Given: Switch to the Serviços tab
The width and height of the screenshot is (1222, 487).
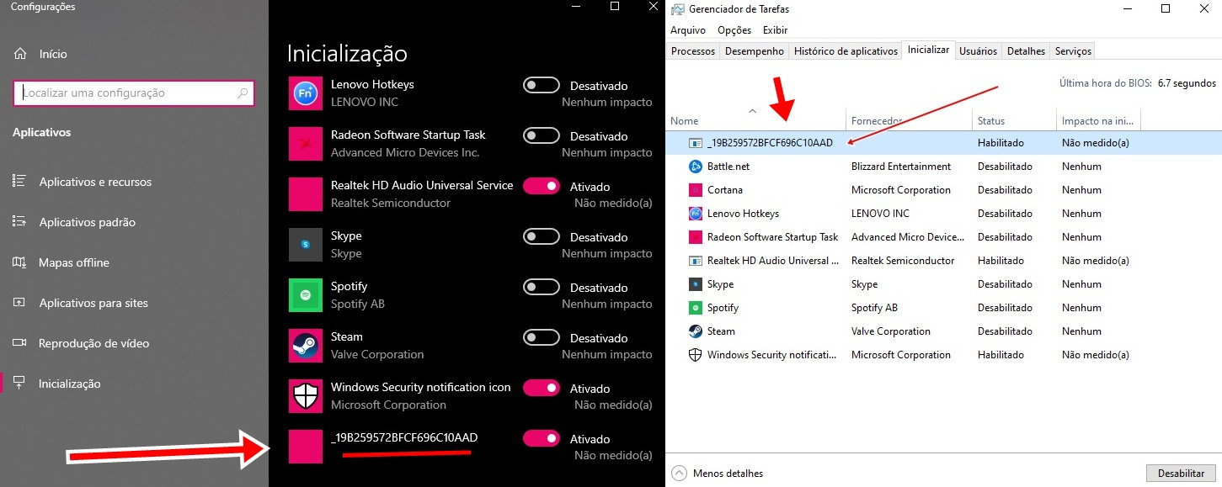Looking at the screenshot, I should (1073, 51).
